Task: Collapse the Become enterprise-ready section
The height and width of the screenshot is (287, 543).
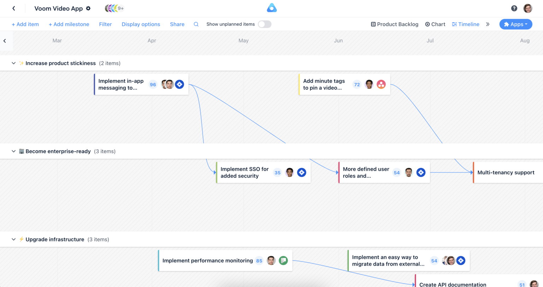Action: click(13, 151)
